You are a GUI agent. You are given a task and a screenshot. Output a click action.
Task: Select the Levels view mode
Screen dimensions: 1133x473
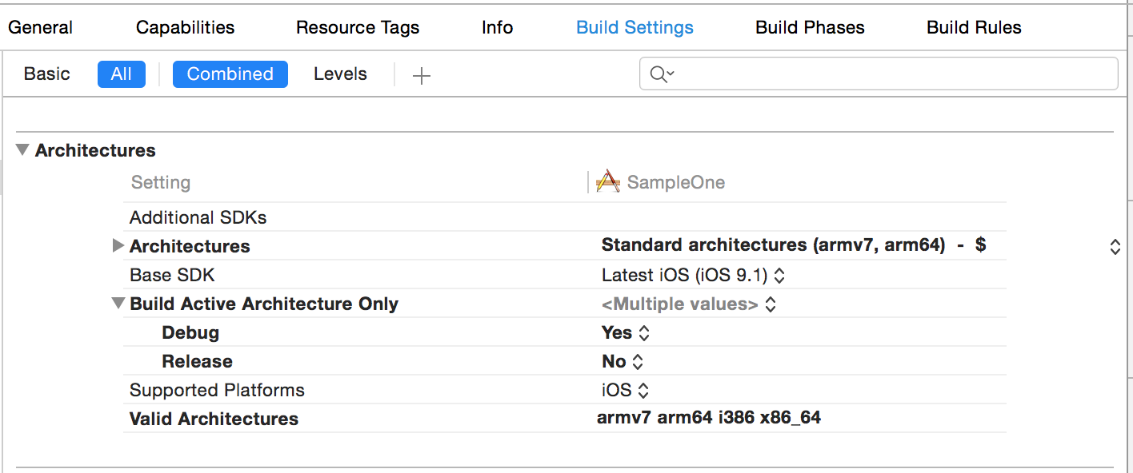point(340,74)
